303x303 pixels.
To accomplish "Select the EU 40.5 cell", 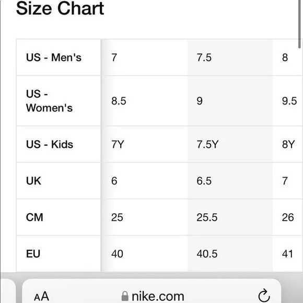I will click(230, 254).
